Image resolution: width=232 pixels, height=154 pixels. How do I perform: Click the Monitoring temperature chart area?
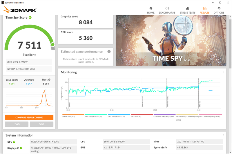(144, 93)
